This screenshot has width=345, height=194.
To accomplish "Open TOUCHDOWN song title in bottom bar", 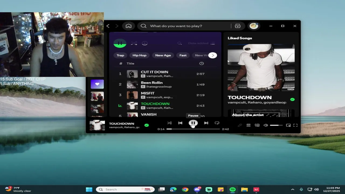I will click(x=122, y=124).
